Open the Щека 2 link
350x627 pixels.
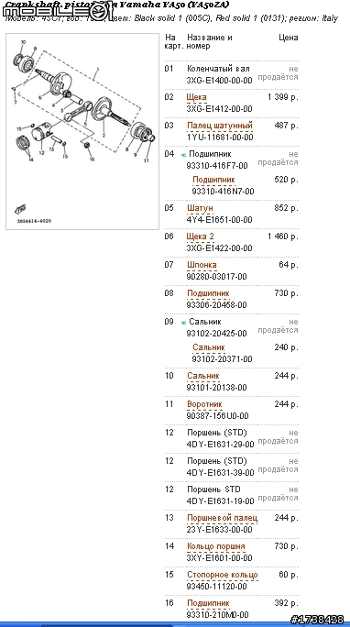point(200,236)
